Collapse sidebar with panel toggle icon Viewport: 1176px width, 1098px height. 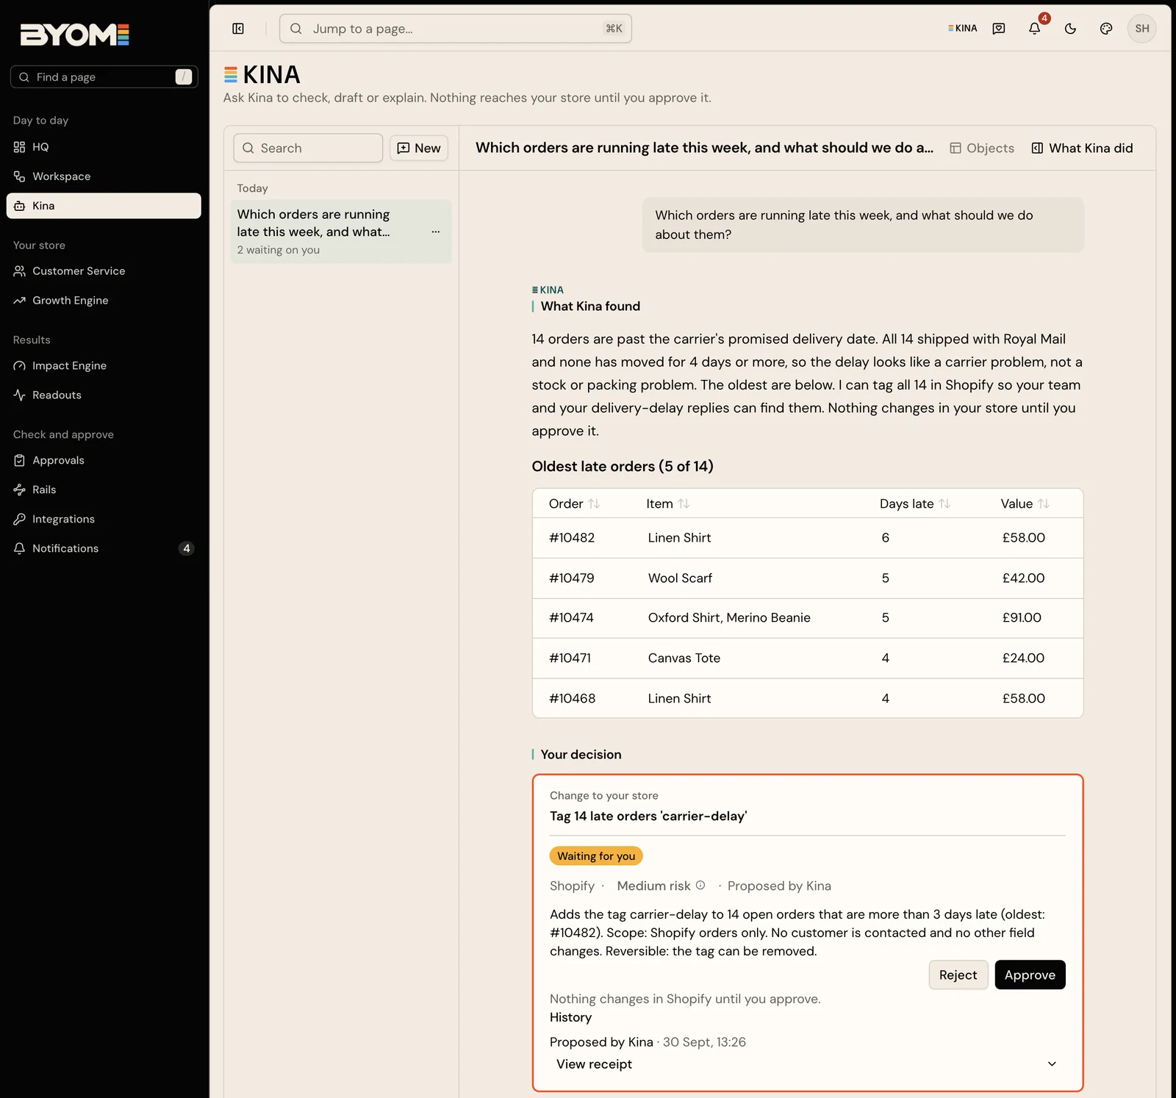point(238,29)
